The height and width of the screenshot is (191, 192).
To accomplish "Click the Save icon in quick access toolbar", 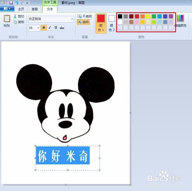I will (11, 3).
